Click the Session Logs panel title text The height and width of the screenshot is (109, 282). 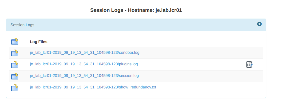click(22, 25)
